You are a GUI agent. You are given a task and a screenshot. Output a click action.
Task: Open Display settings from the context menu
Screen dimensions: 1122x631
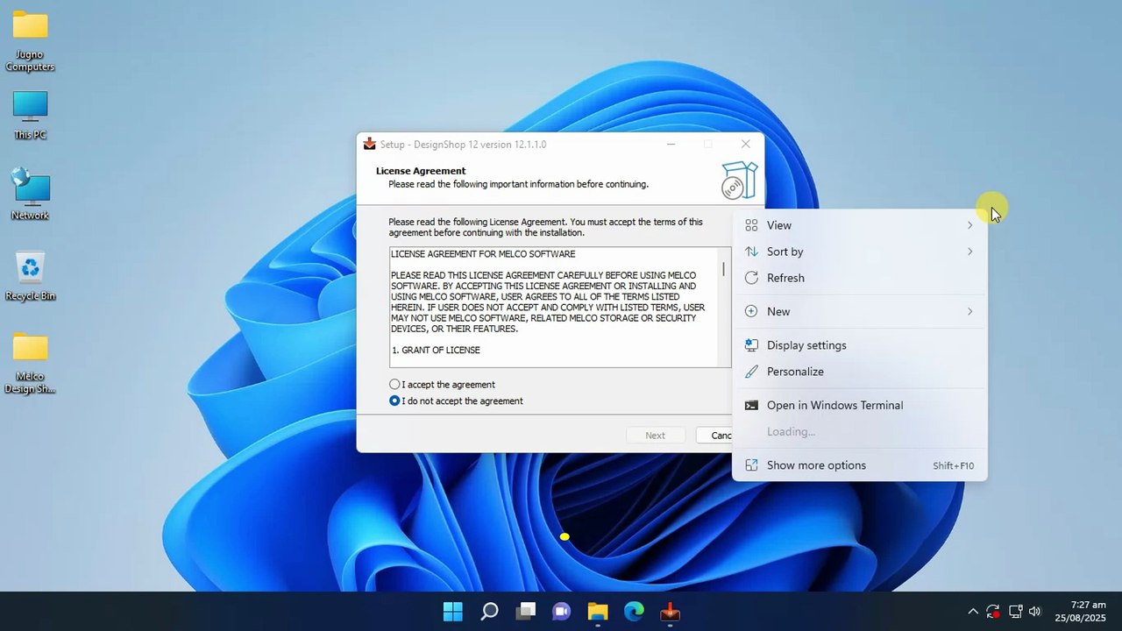tap(859, 345)
